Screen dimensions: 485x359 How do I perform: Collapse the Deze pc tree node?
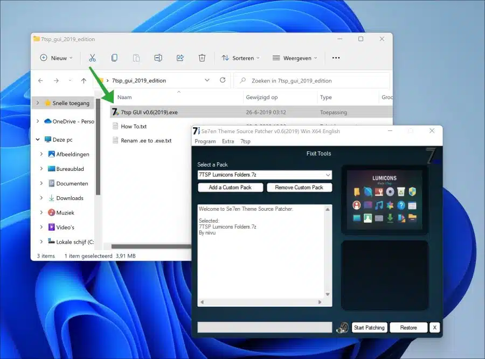(x=38, y=140)
